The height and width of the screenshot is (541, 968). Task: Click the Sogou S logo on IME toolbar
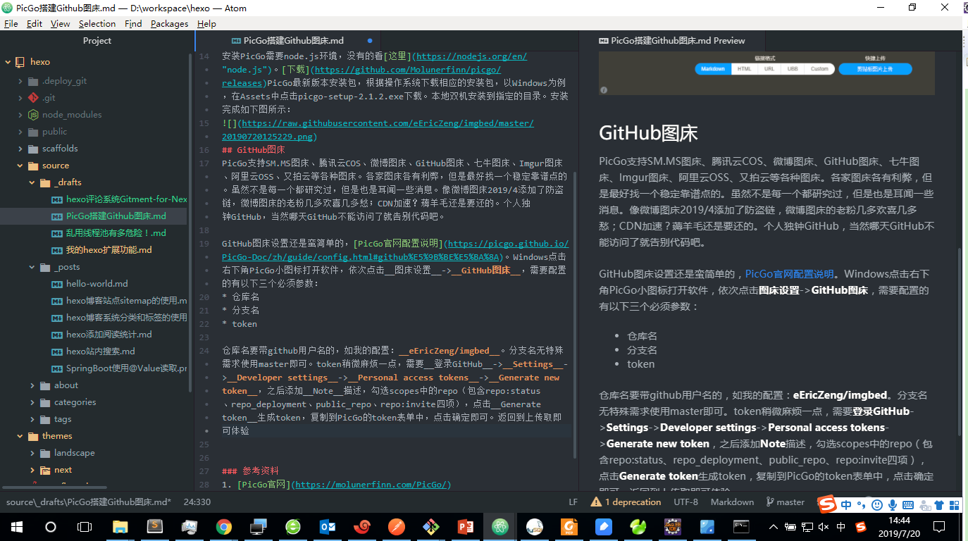[827, 504]
